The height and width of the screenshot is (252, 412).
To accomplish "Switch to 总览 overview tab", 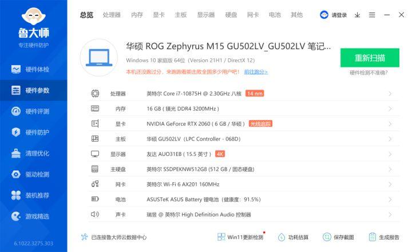I will [86, 15].
